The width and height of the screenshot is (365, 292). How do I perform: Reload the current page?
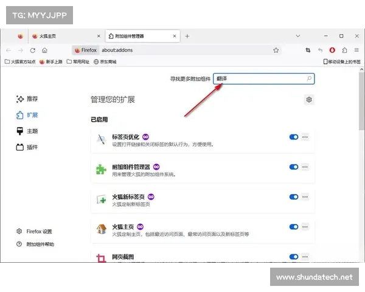pyautogui.click(x=33, y=50)
